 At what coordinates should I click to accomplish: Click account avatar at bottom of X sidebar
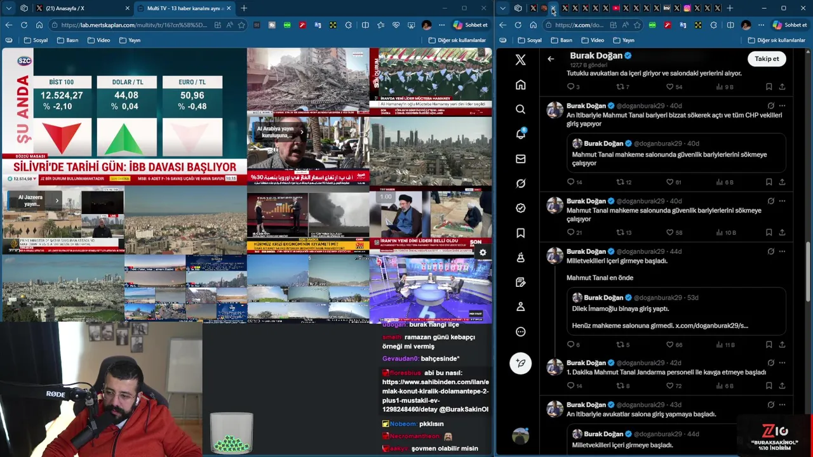pyautogui.click(x=520, y=436)
